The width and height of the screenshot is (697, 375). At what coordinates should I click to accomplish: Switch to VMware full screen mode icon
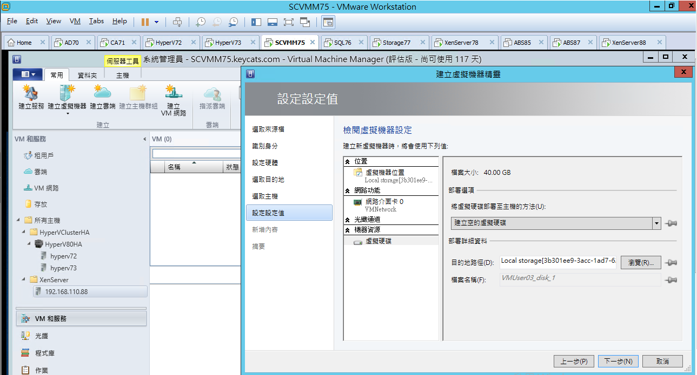click(288, 22)
